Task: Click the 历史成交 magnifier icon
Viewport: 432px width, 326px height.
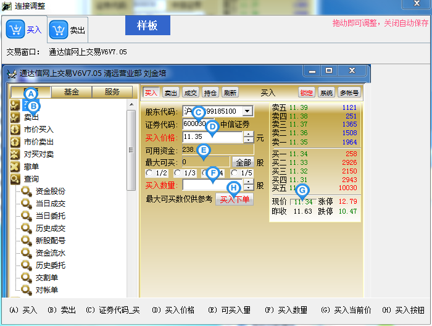Action: 27,228
